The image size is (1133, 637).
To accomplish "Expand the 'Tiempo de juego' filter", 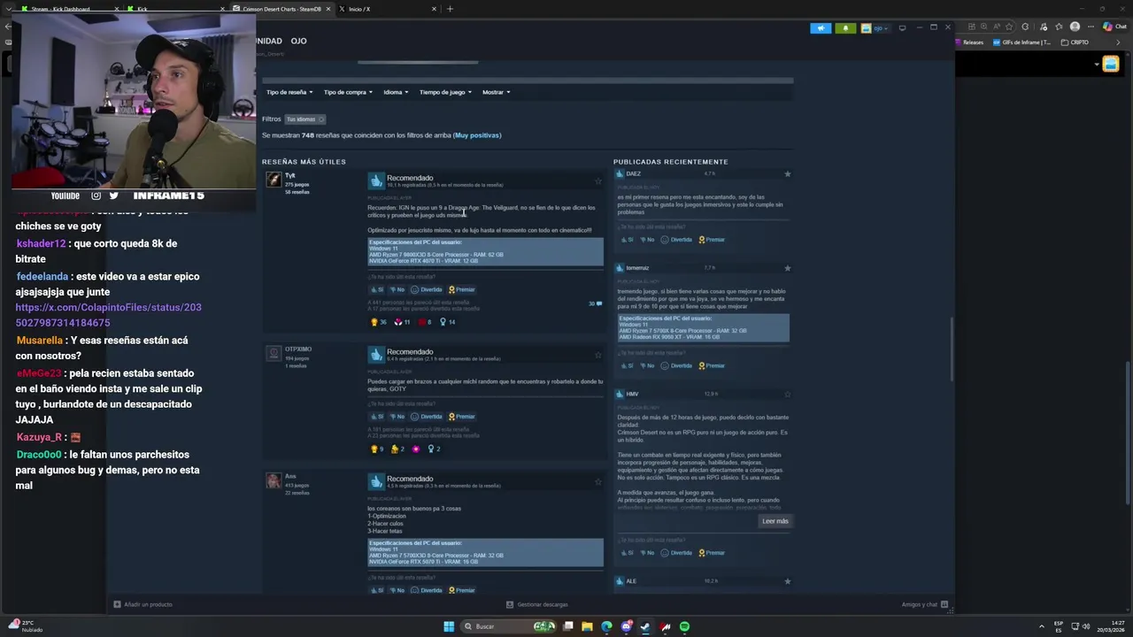I will click(x=445, y=92).
